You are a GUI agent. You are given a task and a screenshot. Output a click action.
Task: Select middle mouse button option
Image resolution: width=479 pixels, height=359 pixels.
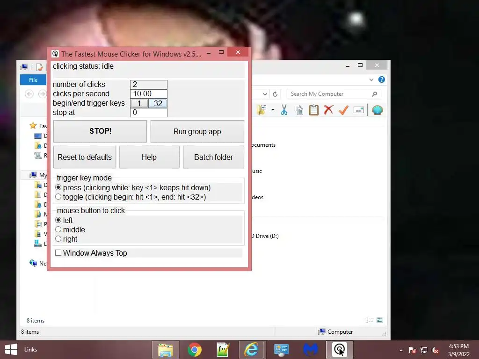tap(58, 230)
